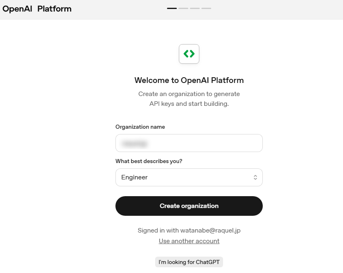Click the Organization name field label
343x273 pixels.
pos(140,127)
